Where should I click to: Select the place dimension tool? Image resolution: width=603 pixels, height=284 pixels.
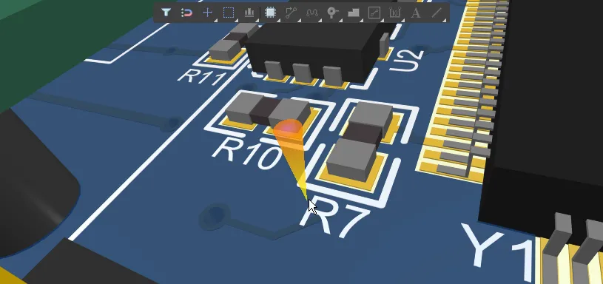point(394,13)
